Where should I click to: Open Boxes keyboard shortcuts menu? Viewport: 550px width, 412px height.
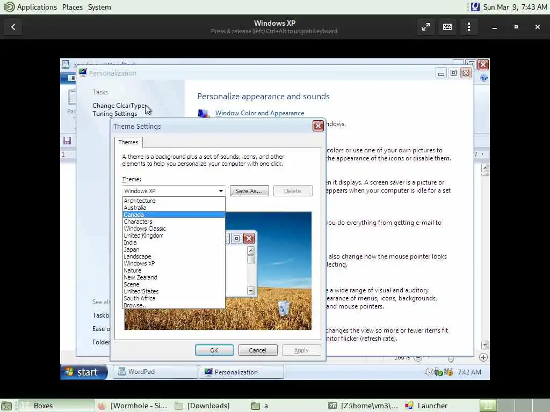click(447, 27)
